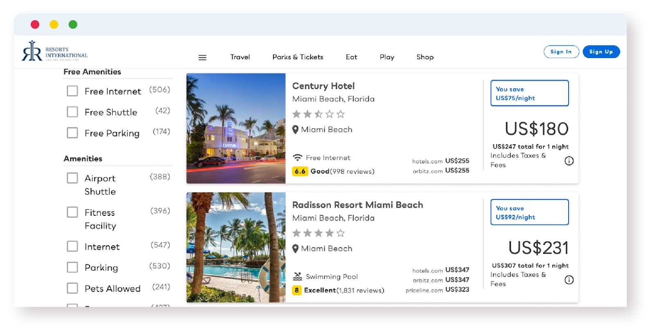The height and width of the screenshot is (334, 654).
Task: Check the Pets Allowed filter
Action: (72, 288)
